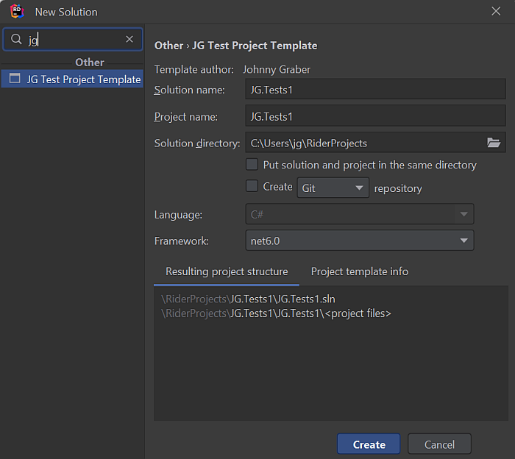515x459 pixels.
Task: Click the Johnny Graber author name
Action: [277, 70]
